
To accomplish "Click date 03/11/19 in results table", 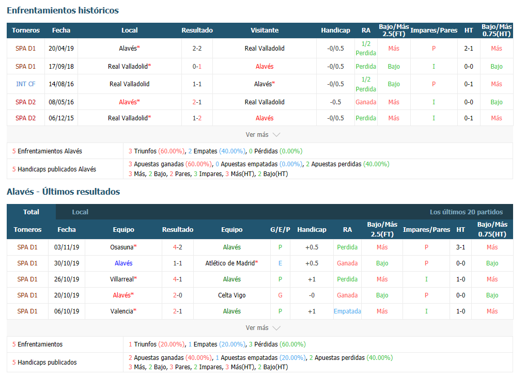I will click(67, 247).
